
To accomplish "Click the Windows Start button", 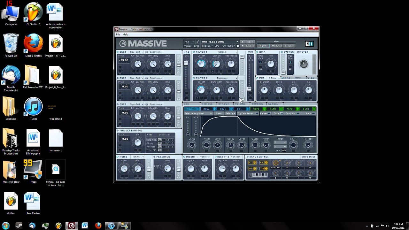I will (x=5, y=226).
